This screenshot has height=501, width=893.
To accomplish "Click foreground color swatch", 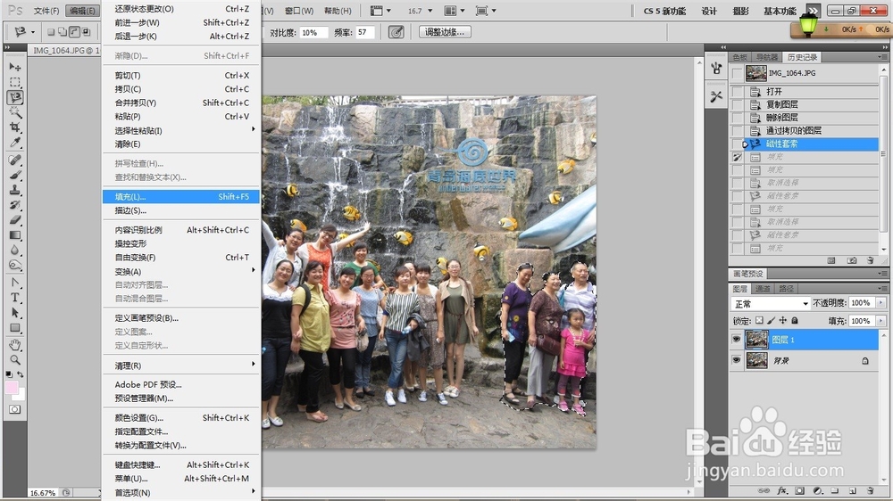I will [12, 388].
